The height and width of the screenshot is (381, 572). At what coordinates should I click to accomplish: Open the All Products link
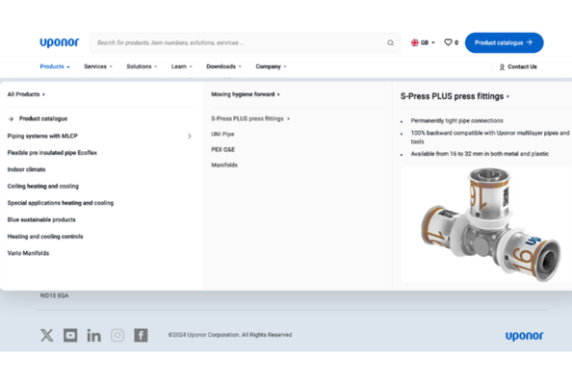[x=26, y=94]
